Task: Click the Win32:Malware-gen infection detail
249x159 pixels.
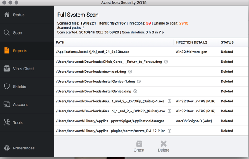Action: click(x=191, y=52)
